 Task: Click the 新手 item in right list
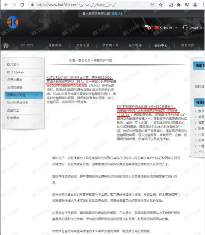point(201,140)
